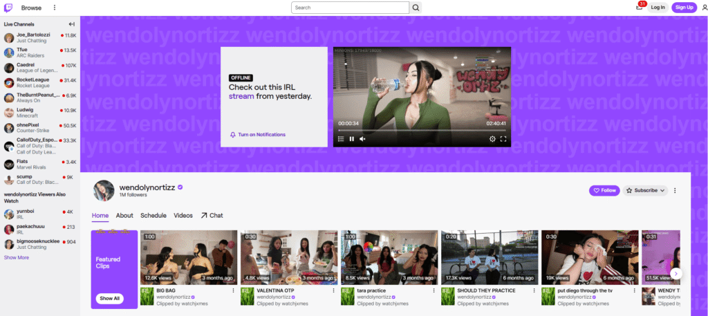Click the bell icon for notifications
The width and height of the screenshot is (708, 316).
pos(233,135)
